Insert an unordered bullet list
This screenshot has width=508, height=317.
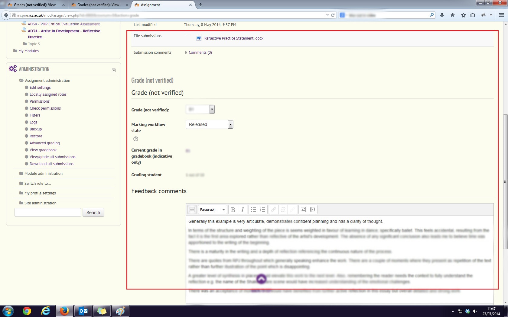point(253,210)
